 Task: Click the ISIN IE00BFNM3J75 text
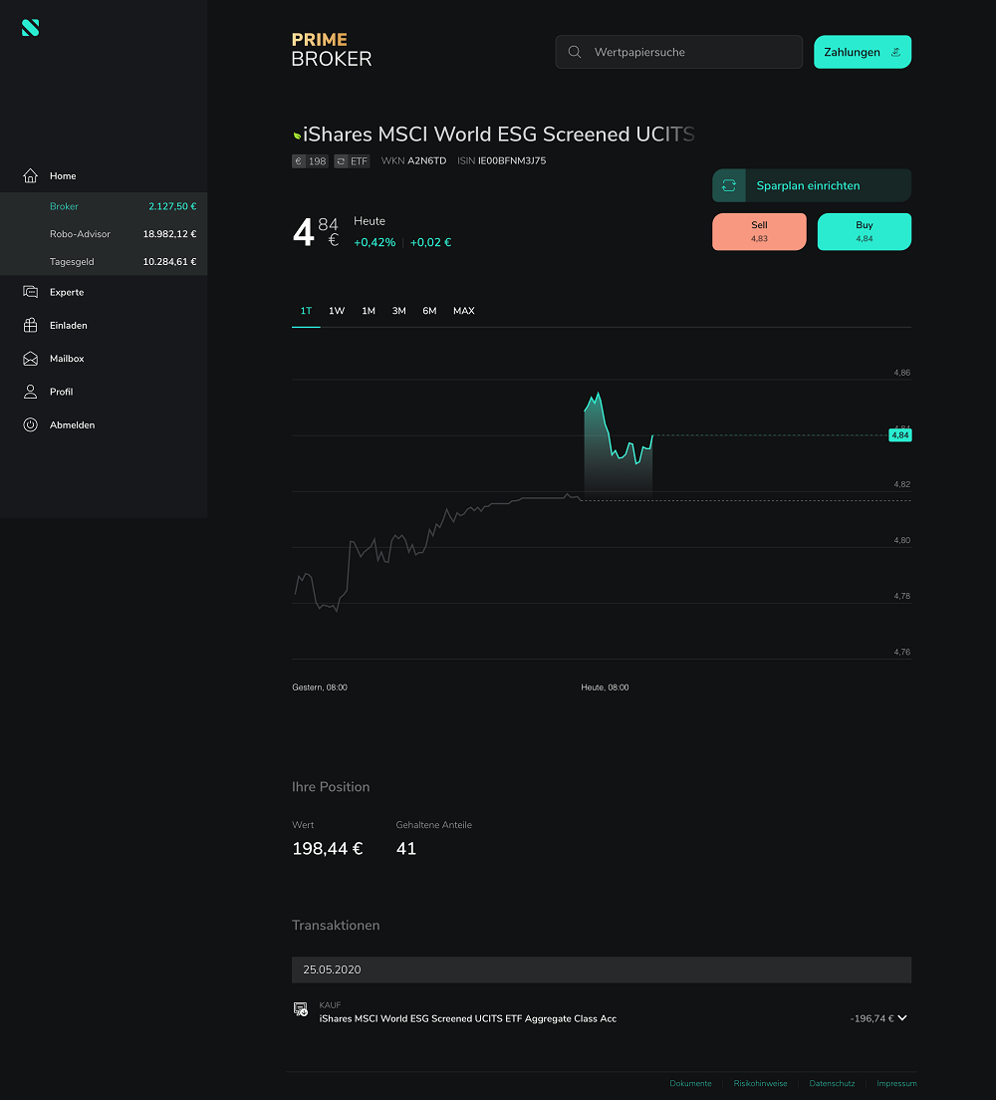502,160
